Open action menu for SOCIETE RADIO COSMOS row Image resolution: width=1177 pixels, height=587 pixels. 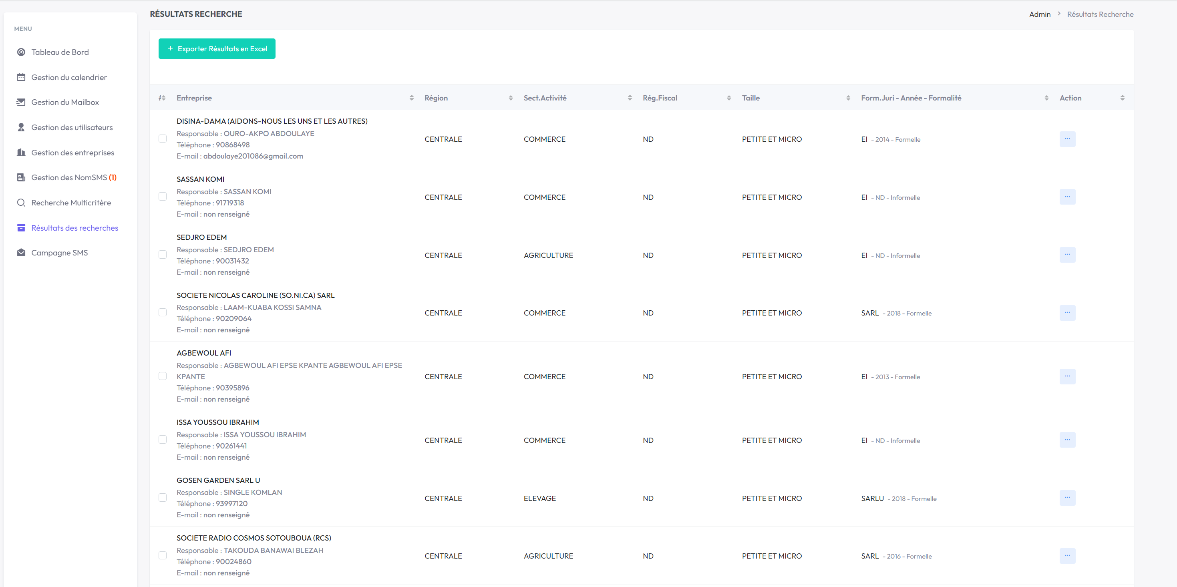coord(1067,556)
